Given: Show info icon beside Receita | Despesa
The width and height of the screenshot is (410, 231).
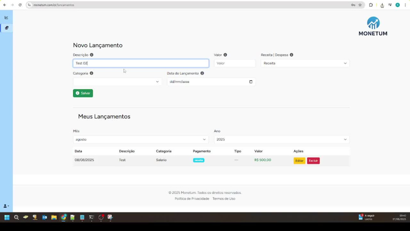Looking at the screenshot, I should (291, 55).
